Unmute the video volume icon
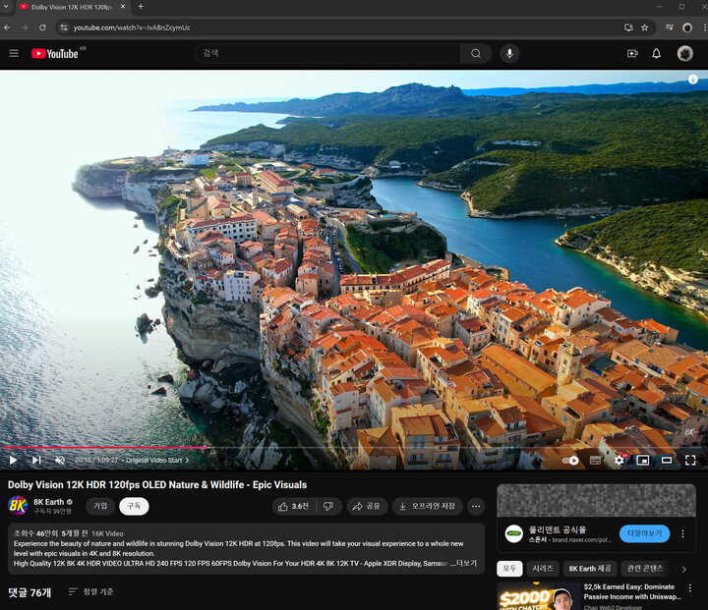 pos(60,460)
